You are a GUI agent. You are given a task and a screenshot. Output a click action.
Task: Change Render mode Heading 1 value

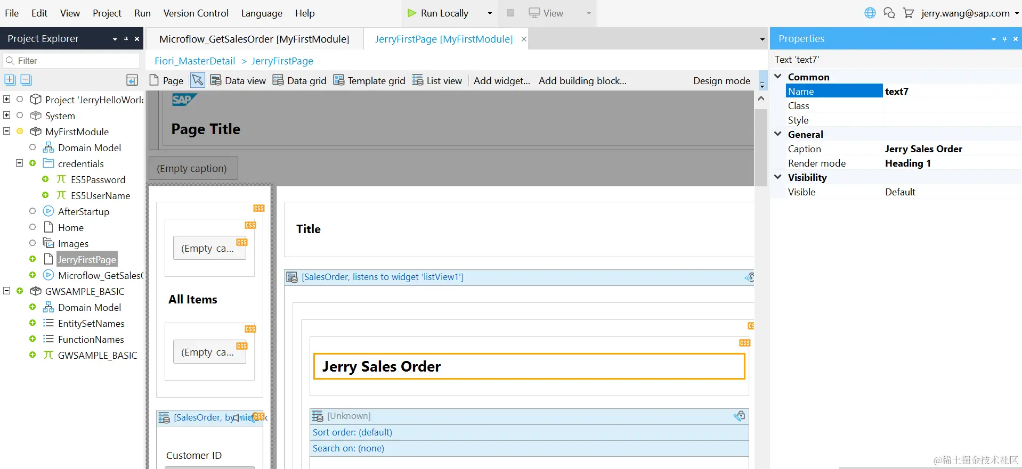coord(952,163)
